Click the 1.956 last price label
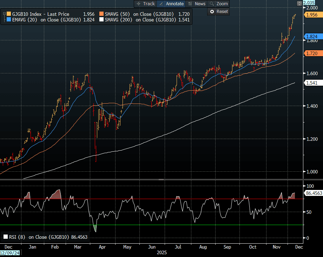Image resolution: width=323 pixels, height=257 pixels. point(312,15)
